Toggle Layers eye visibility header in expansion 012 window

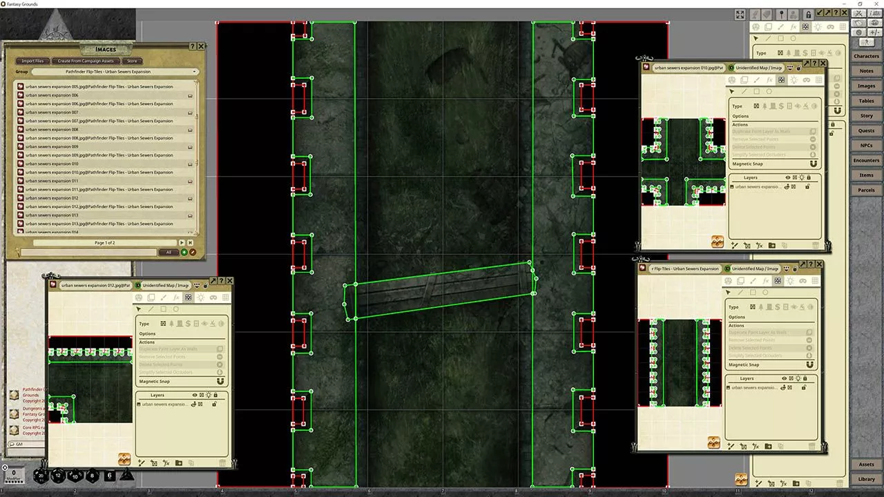[x=193, y=396]
